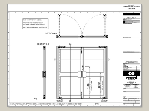Screen dimensions: 149x111
Task: Click the 'SECTION B-B' label
Action: [43, 44]
